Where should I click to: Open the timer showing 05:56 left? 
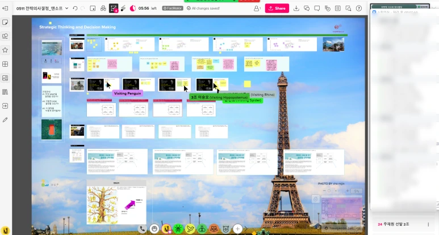pyautogui.click(x=143, y=8)
